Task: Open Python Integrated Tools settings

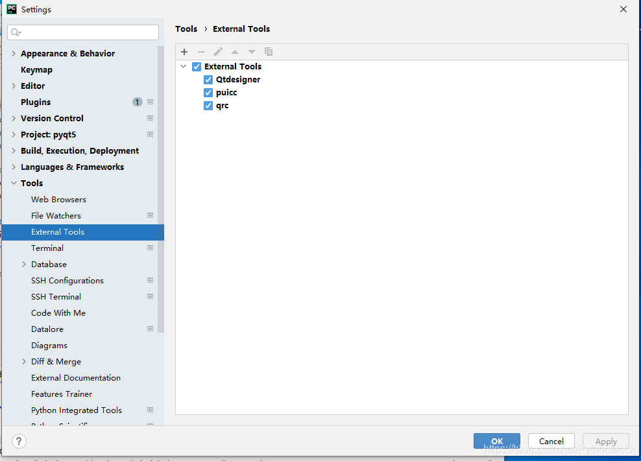Action: pyautogui.click(x=77, y=410)
